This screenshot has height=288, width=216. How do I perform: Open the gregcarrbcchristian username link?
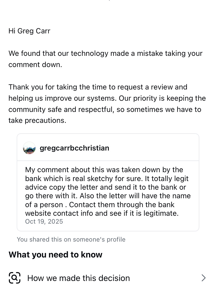click(74, 148)
